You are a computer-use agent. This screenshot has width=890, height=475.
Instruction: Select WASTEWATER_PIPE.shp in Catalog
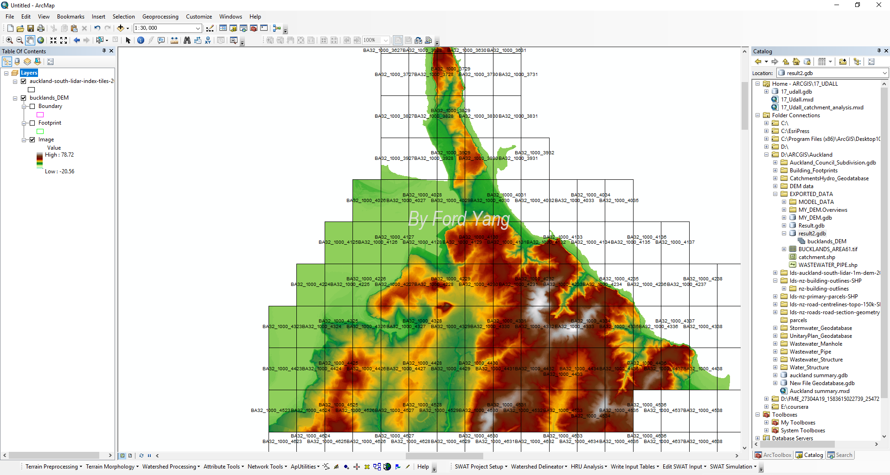click(827, 265)
